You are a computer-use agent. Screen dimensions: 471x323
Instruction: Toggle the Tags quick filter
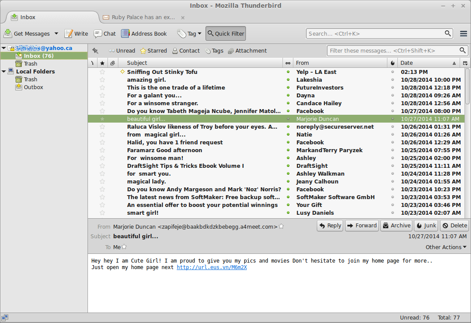coord(214,51)
